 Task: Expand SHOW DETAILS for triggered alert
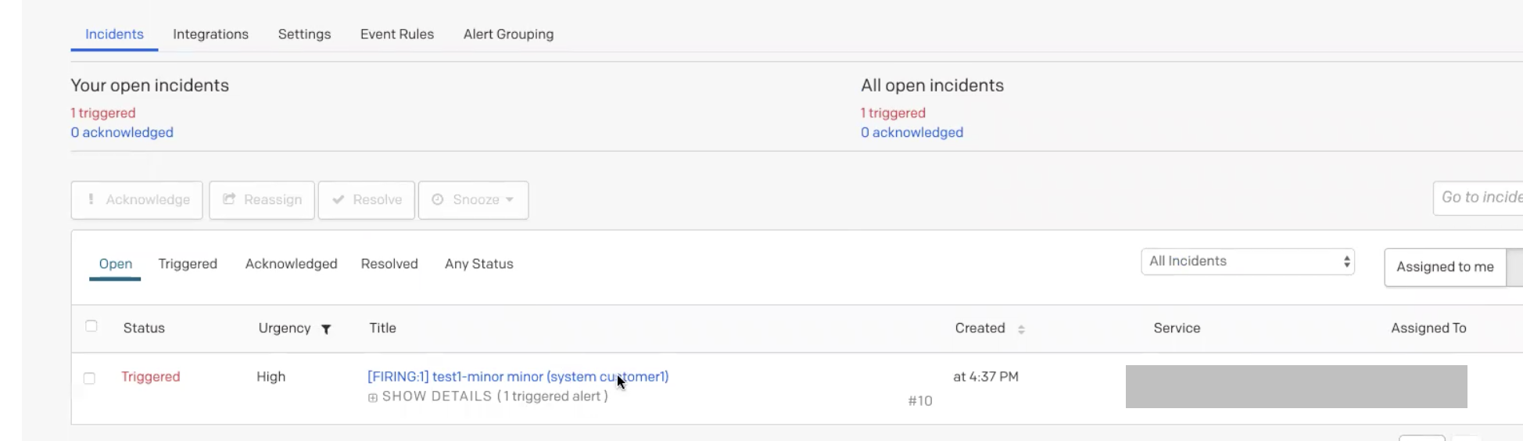pyautogui.click(x=494, y=396)
